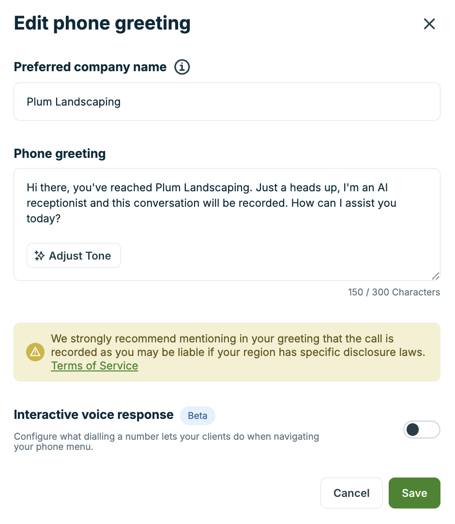455x524 pixels.
Task: Click the greeting text area resize handle
Action: (435, 276)
